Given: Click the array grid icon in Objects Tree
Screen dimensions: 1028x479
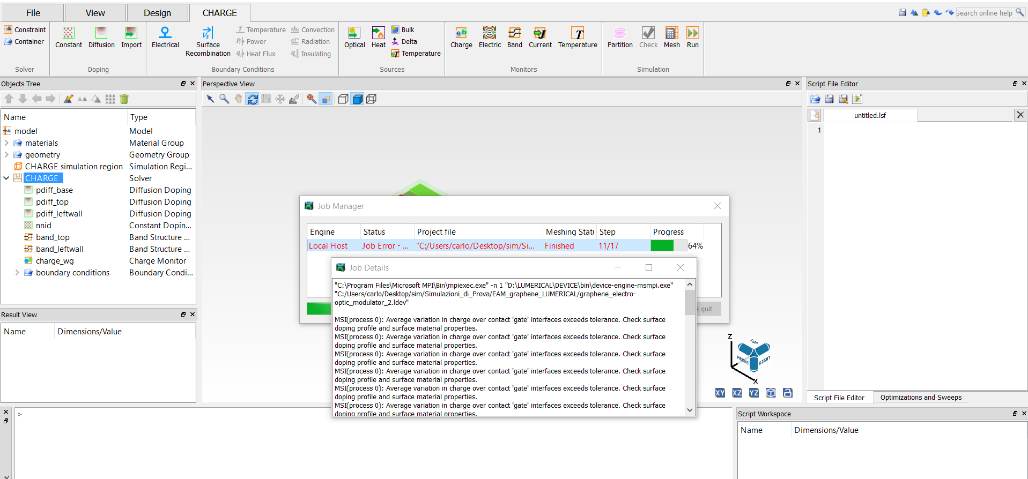Looking at the screenshot, I should 110,99.
